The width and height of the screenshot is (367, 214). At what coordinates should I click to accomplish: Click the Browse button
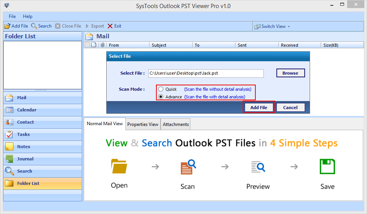pyautogui.click(x=291, y=73)
